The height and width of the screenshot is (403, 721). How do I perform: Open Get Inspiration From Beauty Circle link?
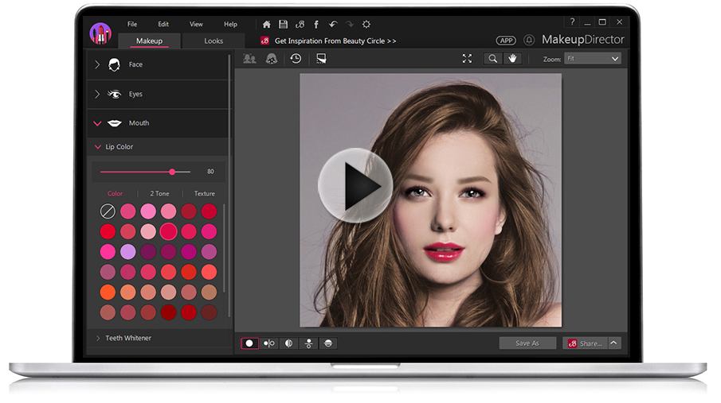(x=335, y=41)
